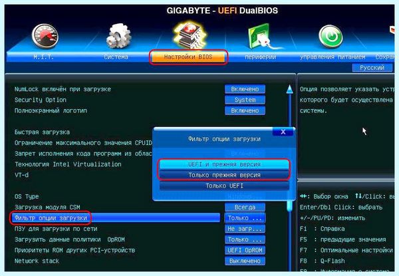Select Полноэкранный логотип row label
The height and width of the screenshot is (276, 399).
[x=51, y=110]
